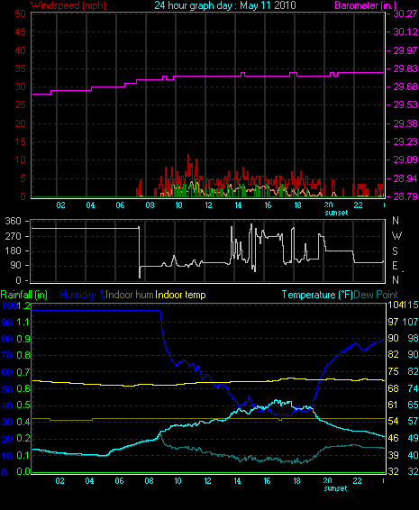419x510 pixels.
Task: Click wind direction axis value 360
Action: coord(13,221)
